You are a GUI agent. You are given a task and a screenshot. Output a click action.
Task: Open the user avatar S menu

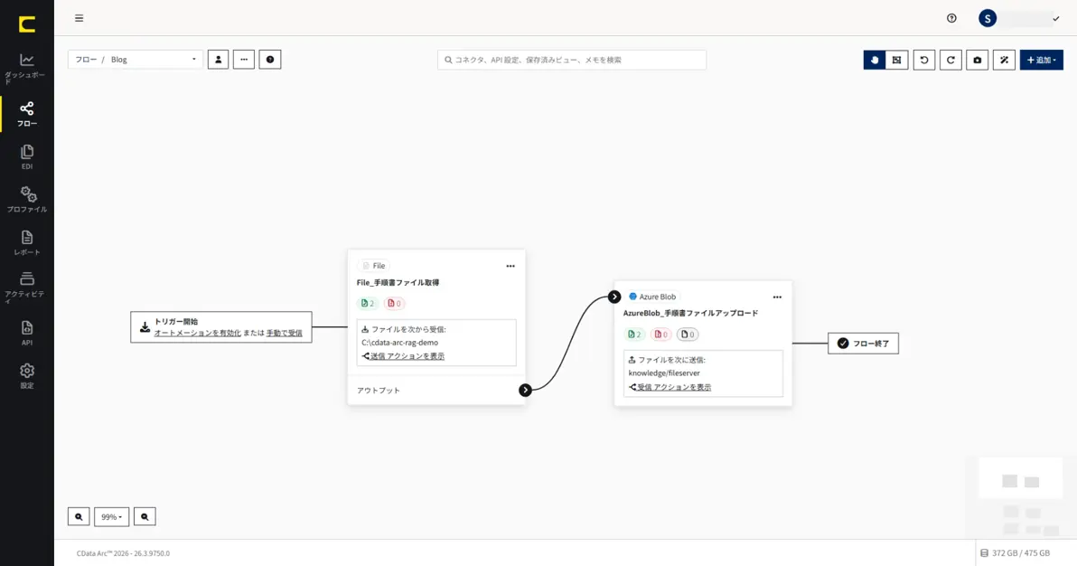pyautogui.click(x=987, y=19)
